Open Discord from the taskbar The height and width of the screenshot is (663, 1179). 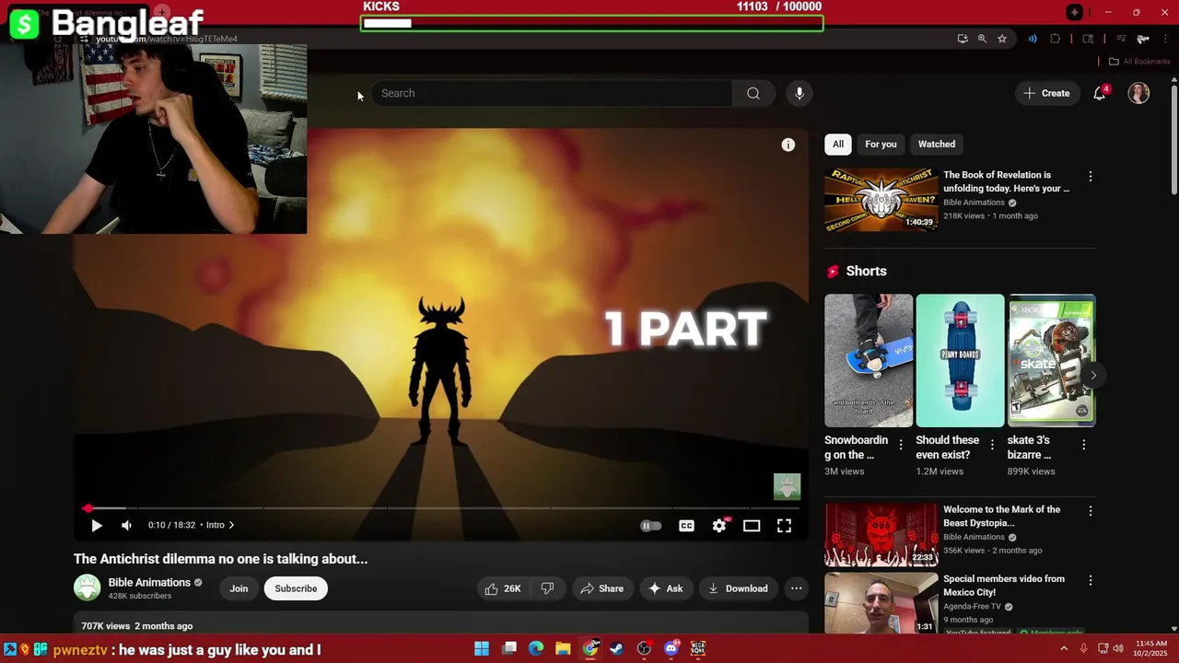671,649
